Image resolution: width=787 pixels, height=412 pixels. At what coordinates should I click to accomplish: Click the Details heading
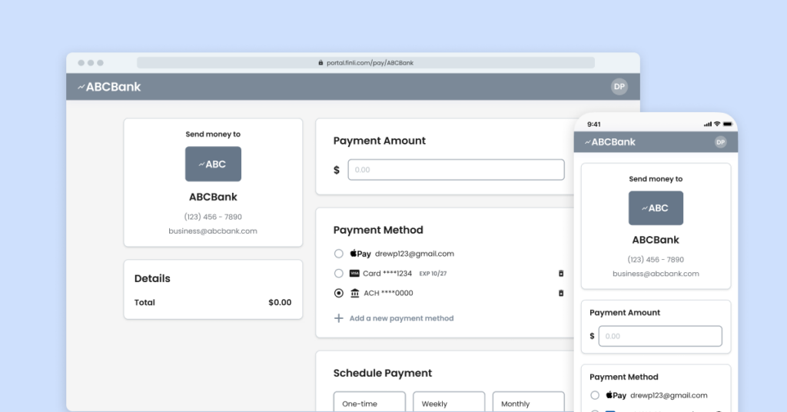[152, 278]
